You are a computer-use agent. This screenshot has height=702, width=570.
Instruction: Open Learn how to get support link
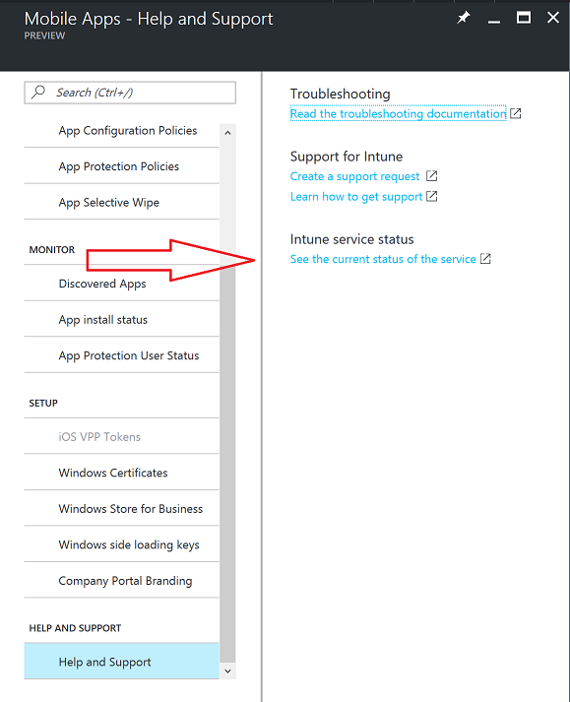click(356, 197)
